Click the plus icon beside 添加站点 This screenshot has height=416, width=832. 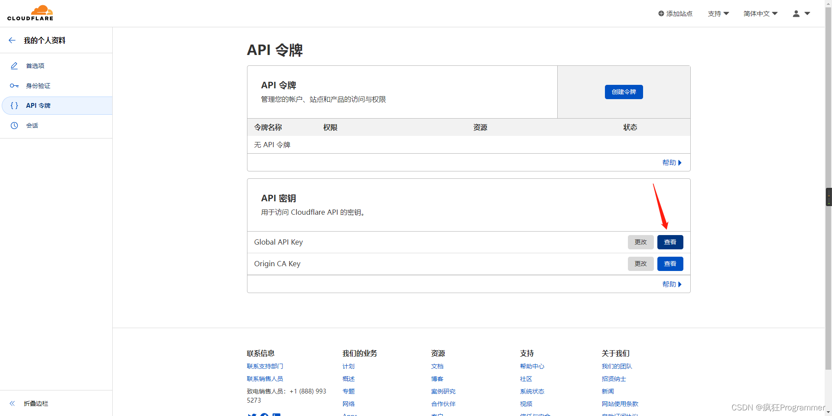tap(660, 13)
